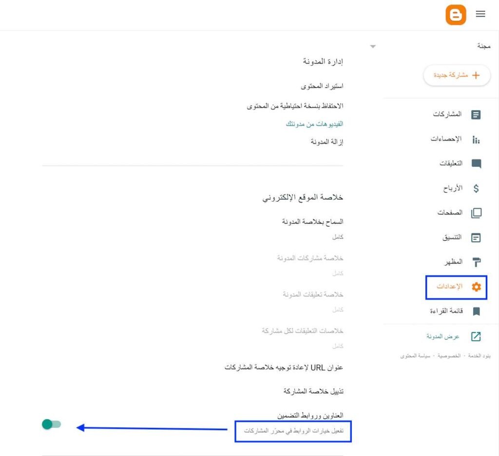
Task: Open the 'الفيديوهات من مدونتك' link
Action: tap(314, 124)
